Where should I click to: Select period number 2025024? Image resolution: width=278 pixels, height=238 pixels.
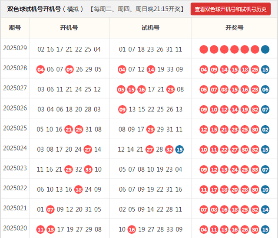tap(15, 148)
